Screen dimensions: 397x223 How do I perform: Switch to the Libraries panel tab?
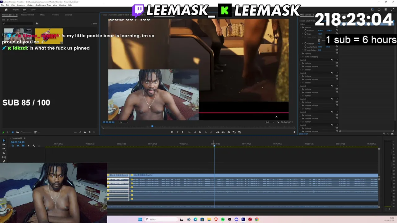coord(69,15)
